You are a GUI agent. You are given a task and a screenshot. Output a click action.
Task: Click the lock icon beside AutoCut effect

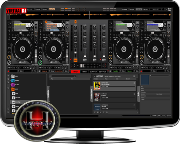(110, 71)
